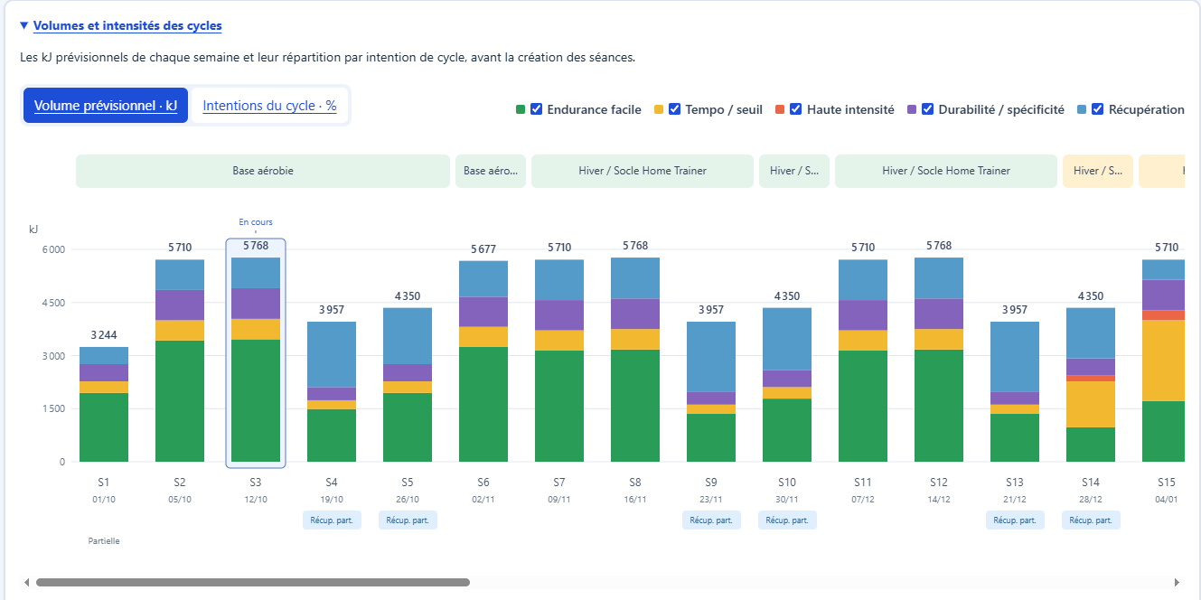1201x600 pixels.
Task: Select the Volume prévisionnel · kJ tab
Action: [106, 106]
